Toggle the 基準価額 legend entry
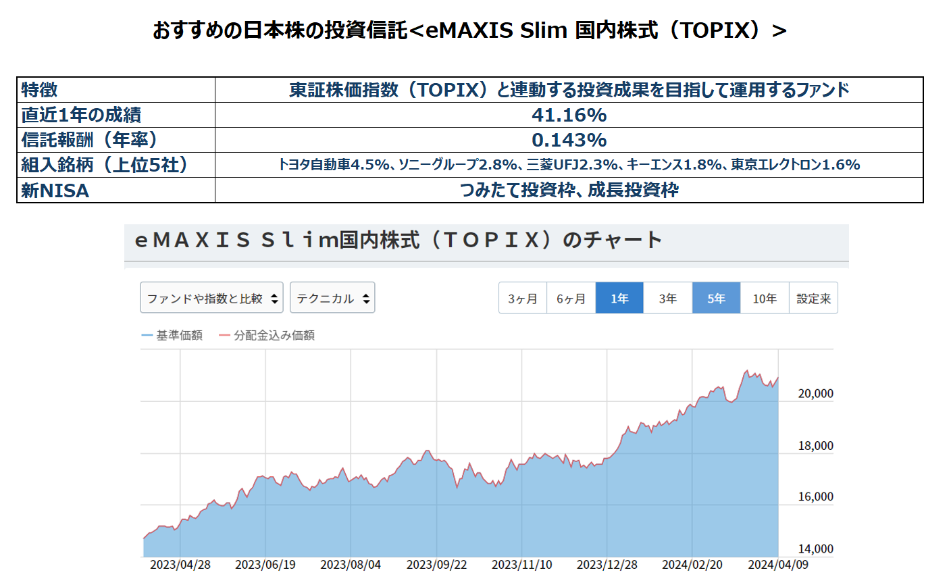 pos(172,335)
